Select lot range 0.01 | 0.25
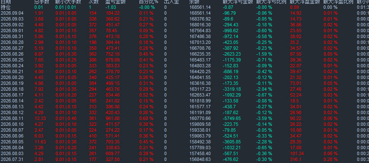The width and height of the screenshot is (369, 163). tap(66, 60)
